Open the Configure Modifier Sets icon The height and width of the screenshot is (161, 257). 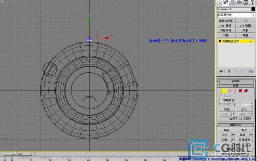(251, 71)
